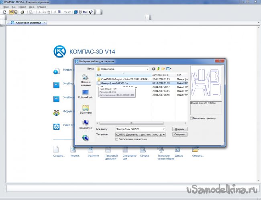Toggle 'Выключить просмотр' checkbox

(x=191, y=118)
